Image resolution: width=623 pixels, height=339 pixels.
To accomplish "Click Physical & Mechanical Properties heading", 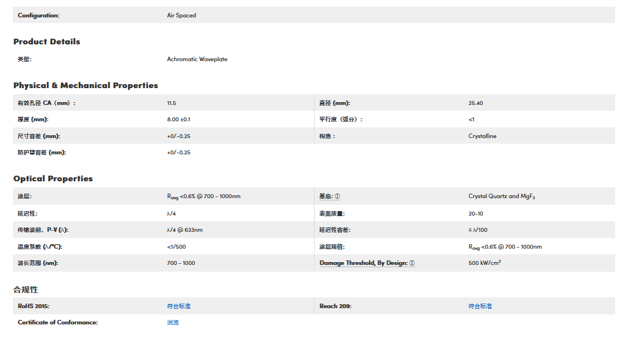I will point(85,86).
